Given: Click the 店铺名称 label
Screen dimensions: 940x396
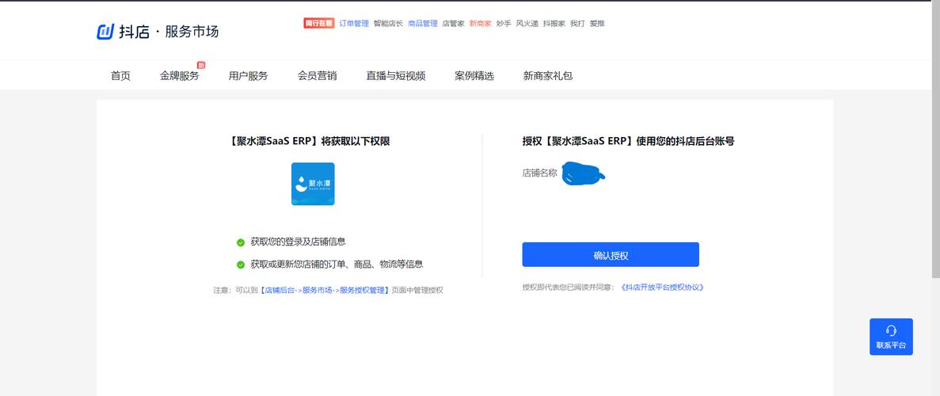Looking at the screenshot, I should 539,173.
